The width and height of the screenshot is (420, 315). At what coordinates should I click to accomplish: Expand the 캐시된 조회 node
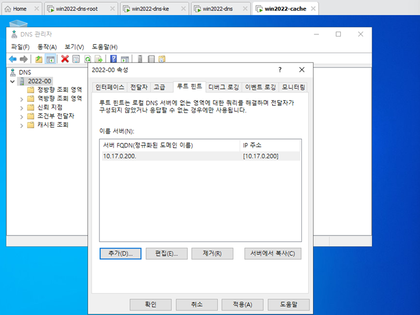pyautogui.click(x=22, y=125)
